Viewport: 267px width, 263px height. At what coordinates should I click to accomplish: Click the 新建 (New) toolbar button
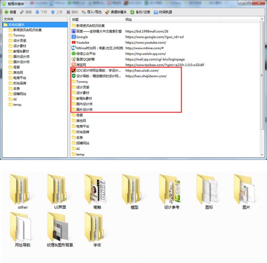pyautogui.click(x=10, y=12)
